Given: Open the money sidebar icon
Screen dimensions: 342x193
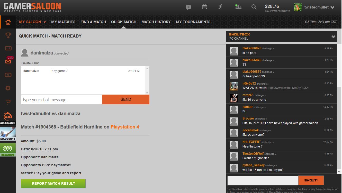Looking at the screenshot, I should (x=8, y=75).
